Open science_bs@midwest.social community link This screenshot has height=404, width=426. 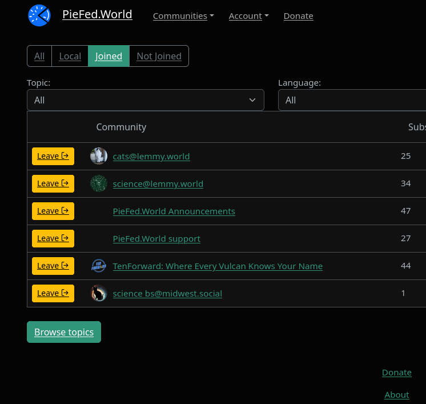coord(167,294)
